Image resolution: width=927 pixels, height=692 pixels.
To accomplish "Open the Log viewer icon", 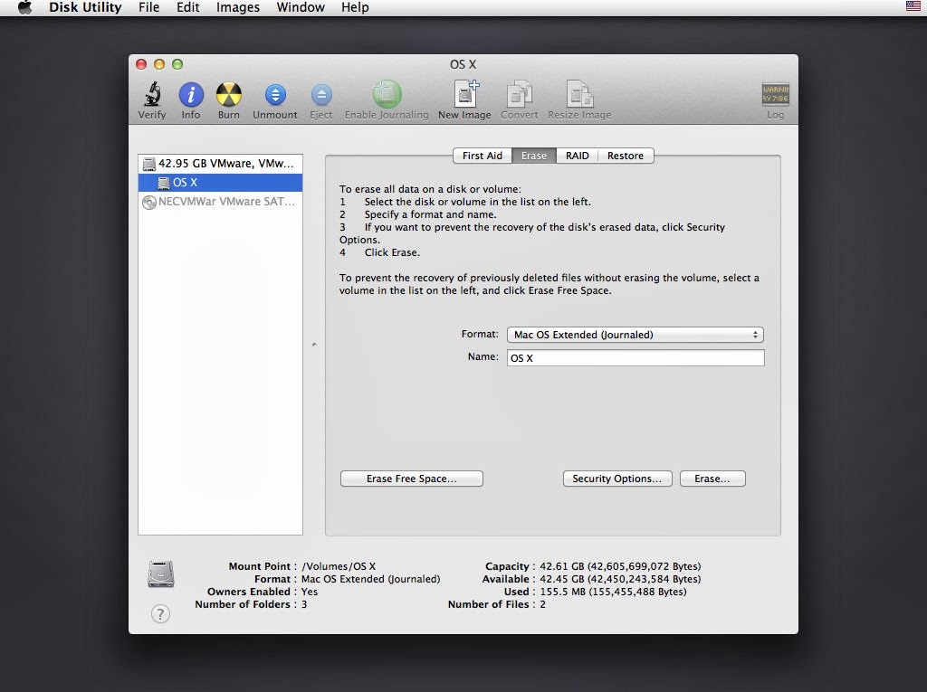I will pos(775,95).
